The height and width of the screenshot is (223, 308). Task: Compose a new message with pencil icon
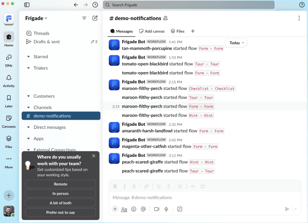click(x=95, y=18)
